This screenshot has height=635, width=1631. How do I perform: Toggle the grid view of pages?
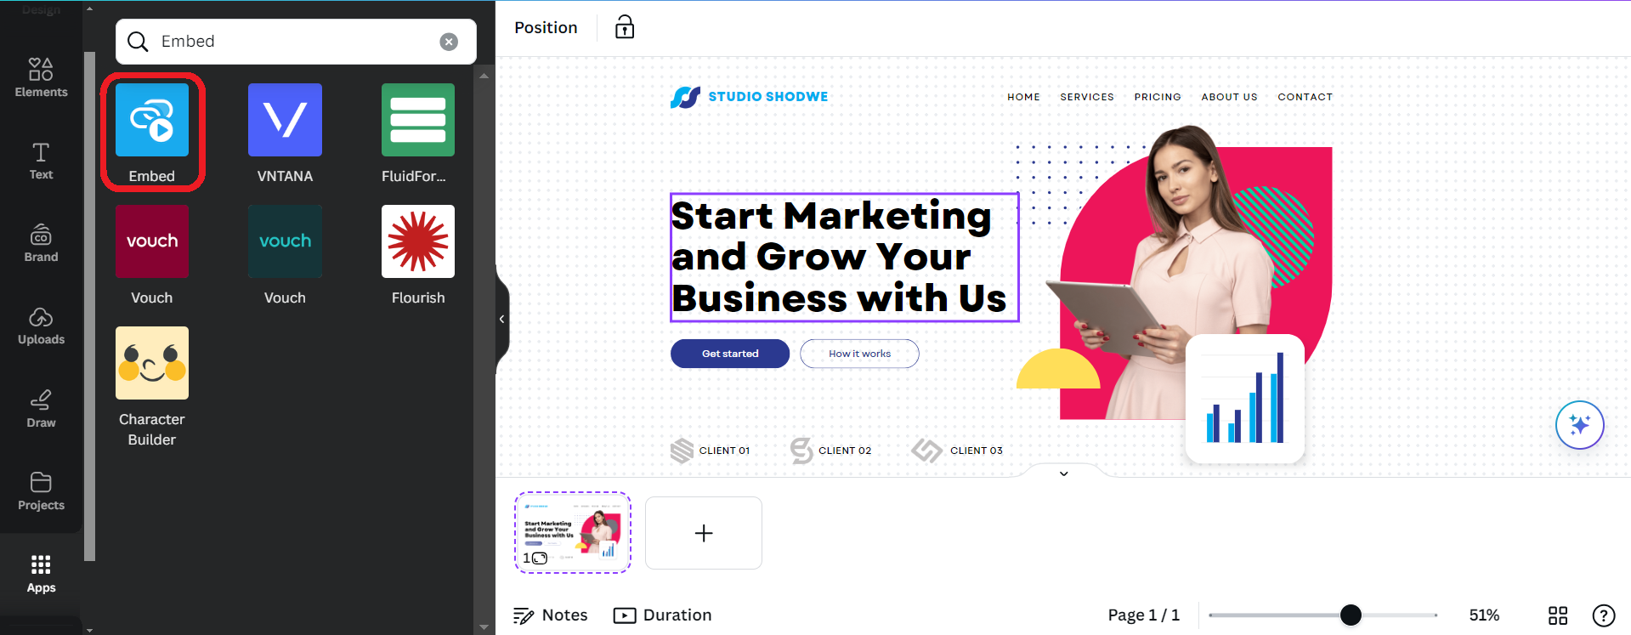[1558, 615]
